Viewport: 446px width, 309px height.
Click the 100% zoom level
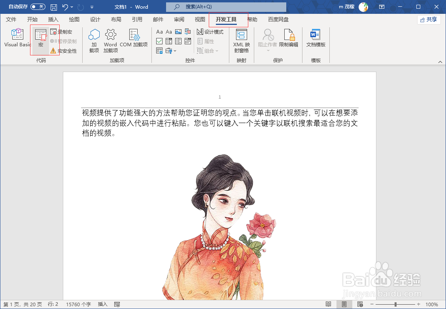click(432, 304)
